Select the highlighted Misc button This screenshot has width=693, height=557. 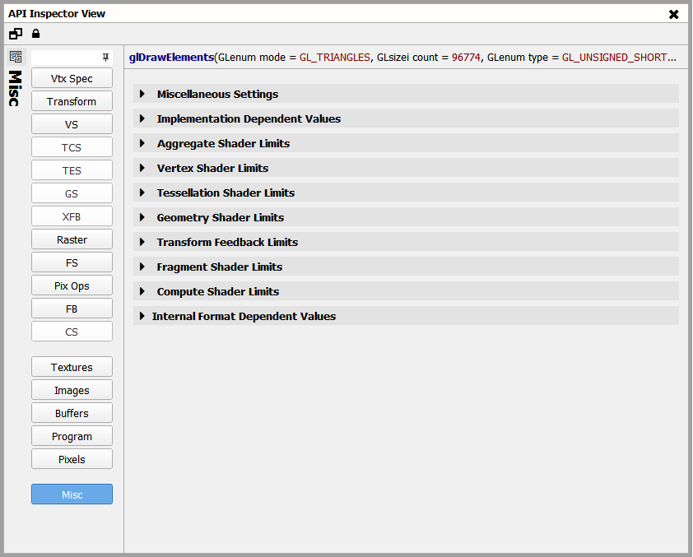72,494
